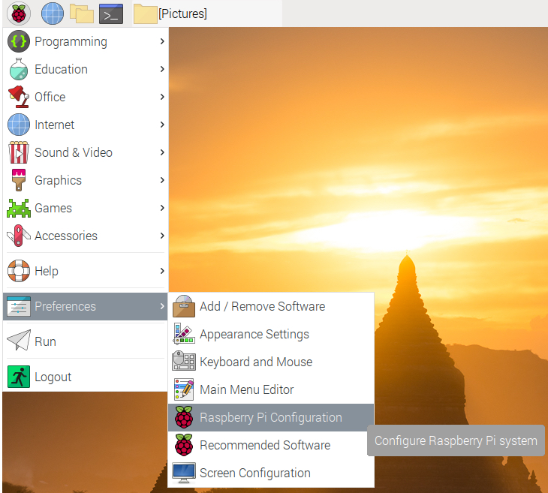
Task: Switch to the Pictures window taskbar button
Action: click(x=171, y=14)
